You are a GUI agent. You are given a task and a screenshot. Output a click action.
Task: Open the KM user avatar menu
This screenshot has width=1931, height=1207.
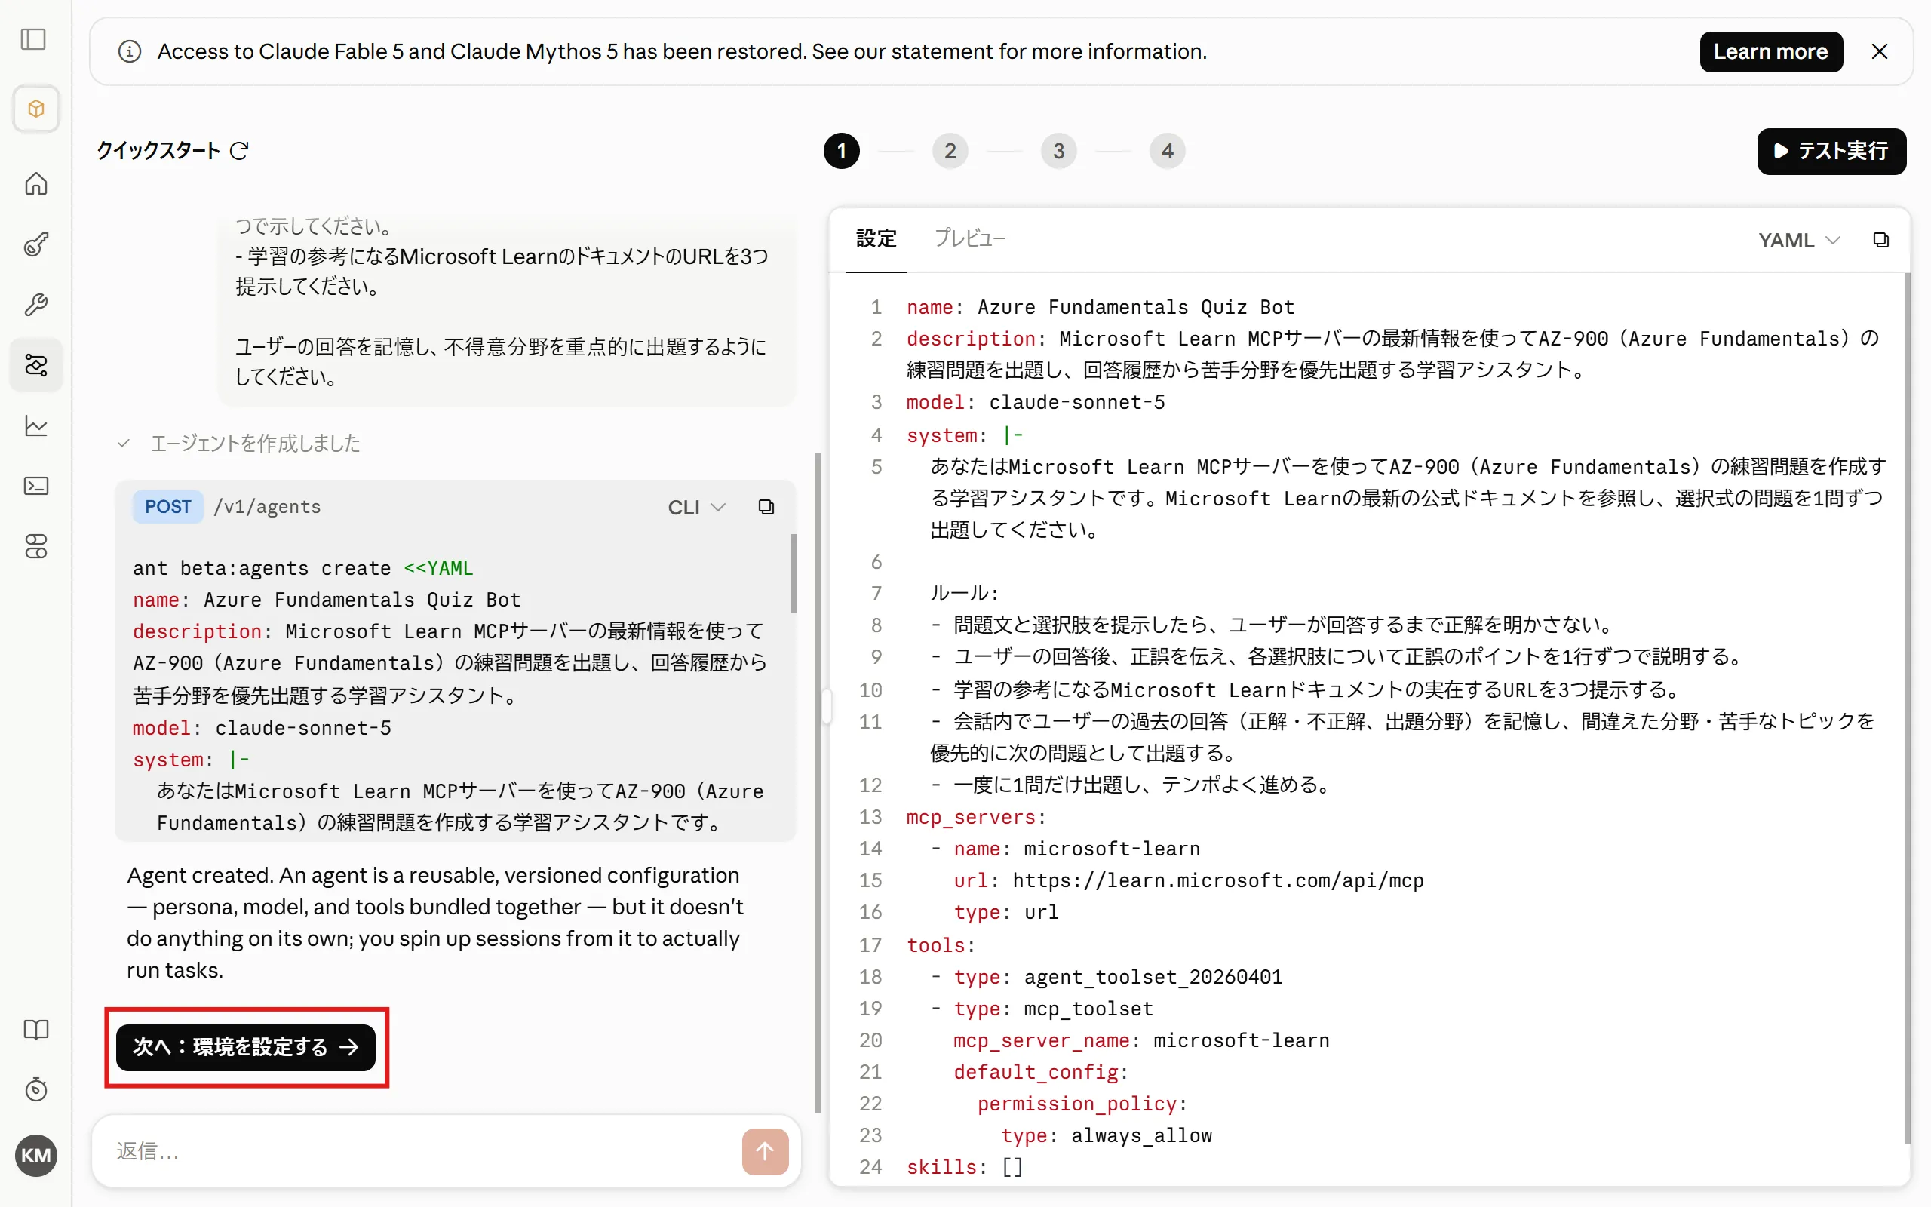[36, 1155]
